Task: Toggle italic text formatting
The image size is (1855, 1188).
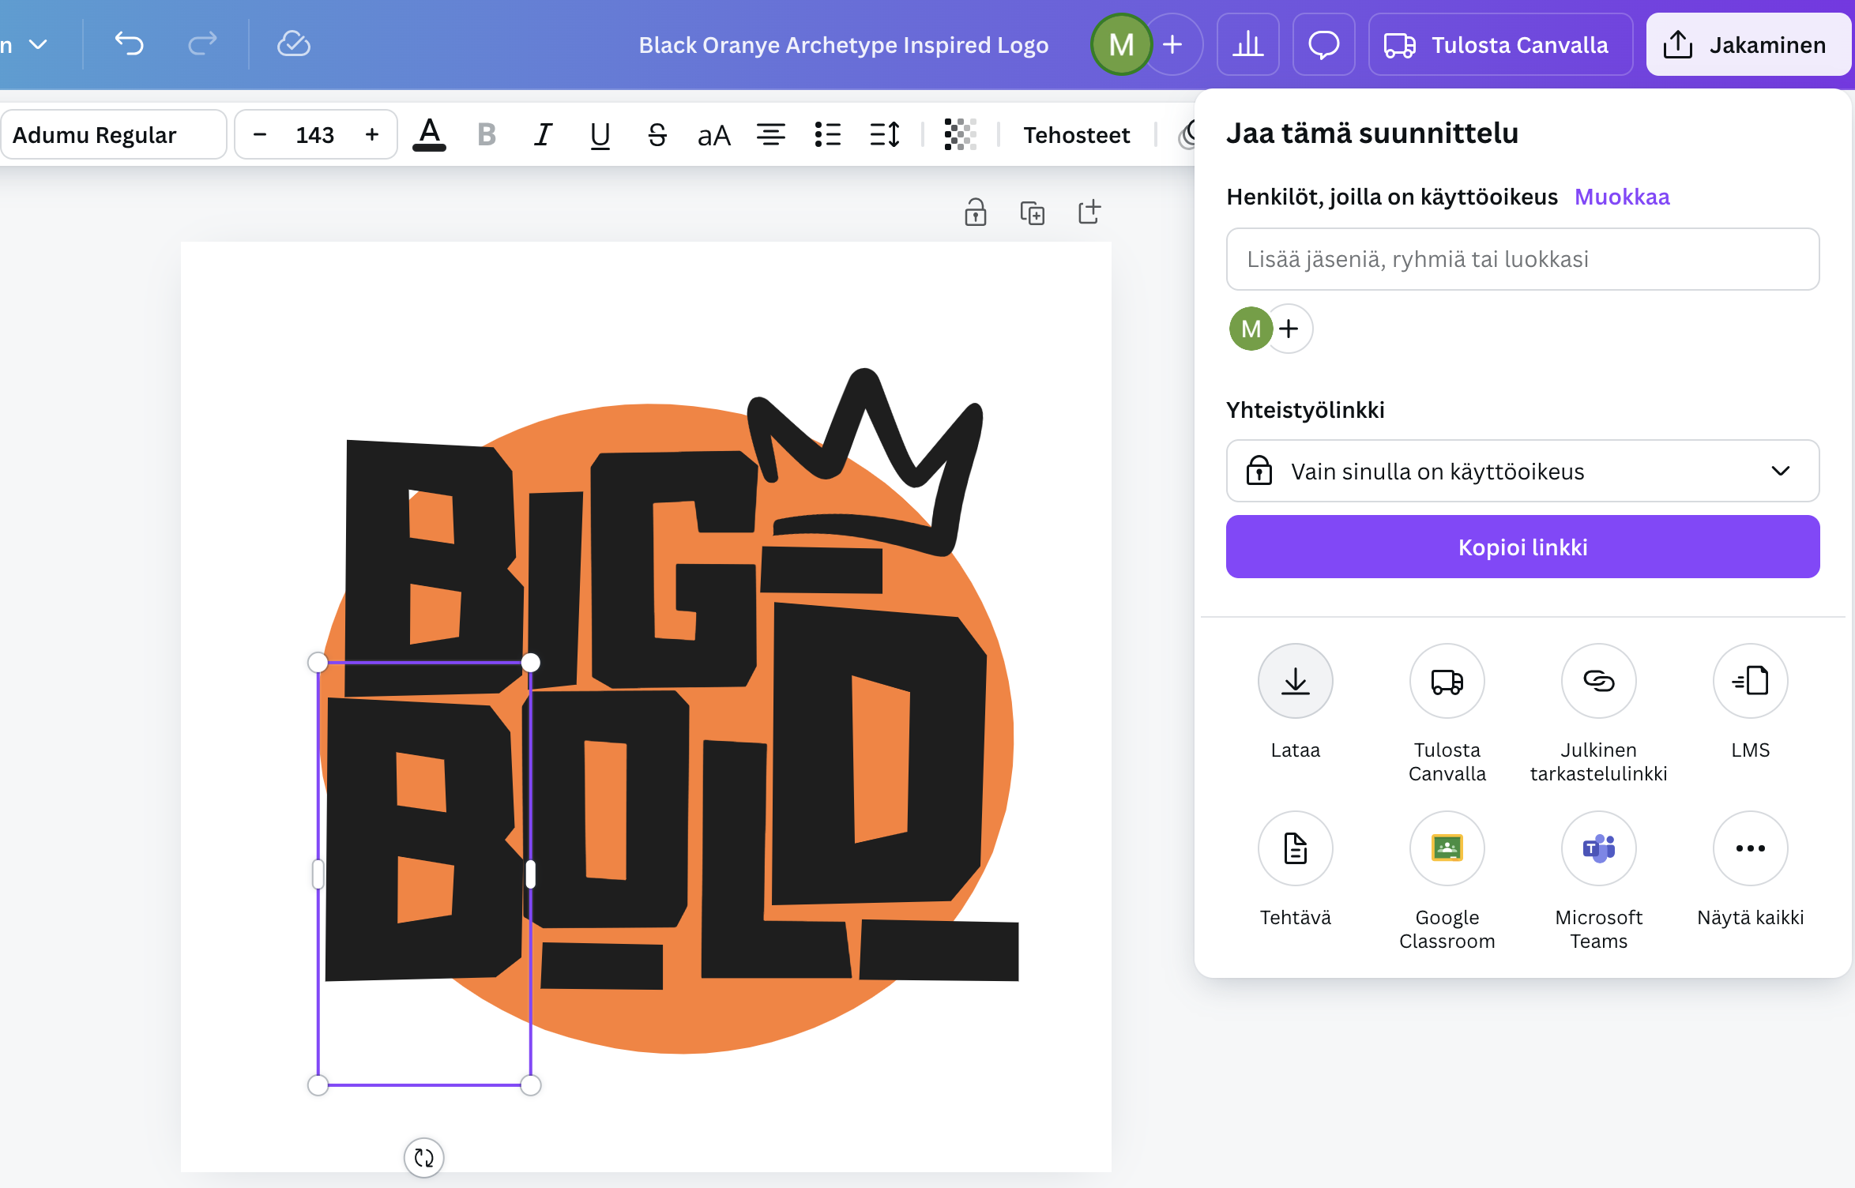Action: coord(542,134)
